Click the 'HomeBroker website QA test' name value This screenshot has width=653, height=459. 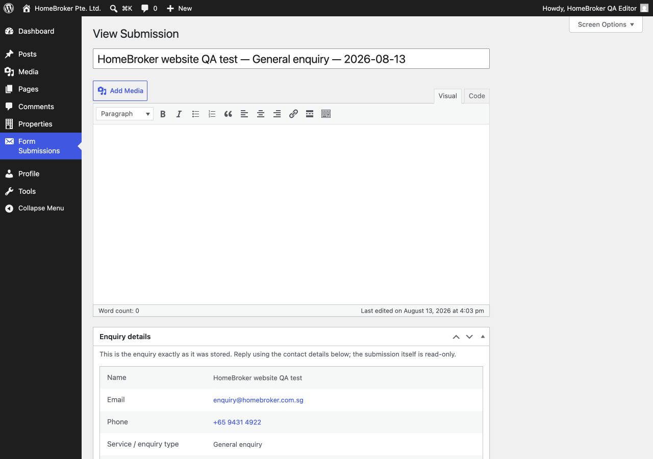(258, 378)
